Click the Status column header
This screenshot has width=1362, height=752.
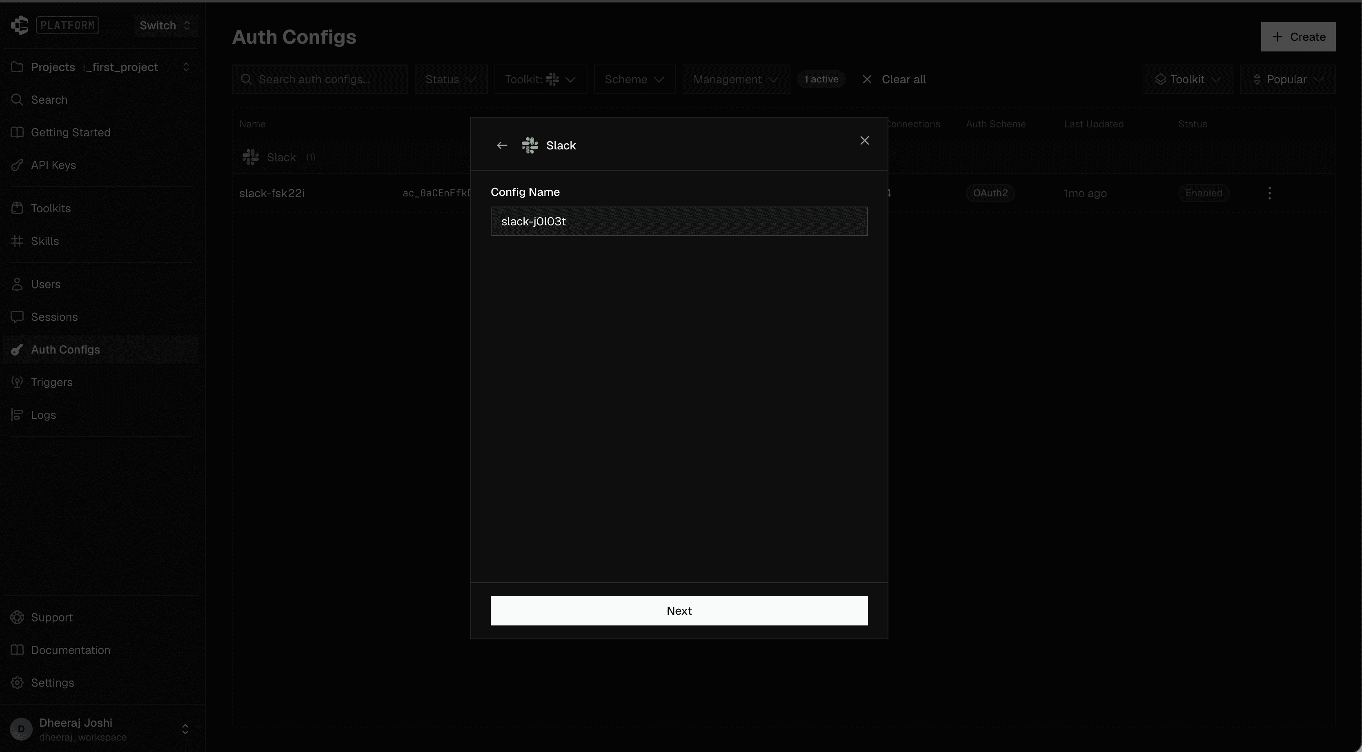click(x=1192, y=124)
